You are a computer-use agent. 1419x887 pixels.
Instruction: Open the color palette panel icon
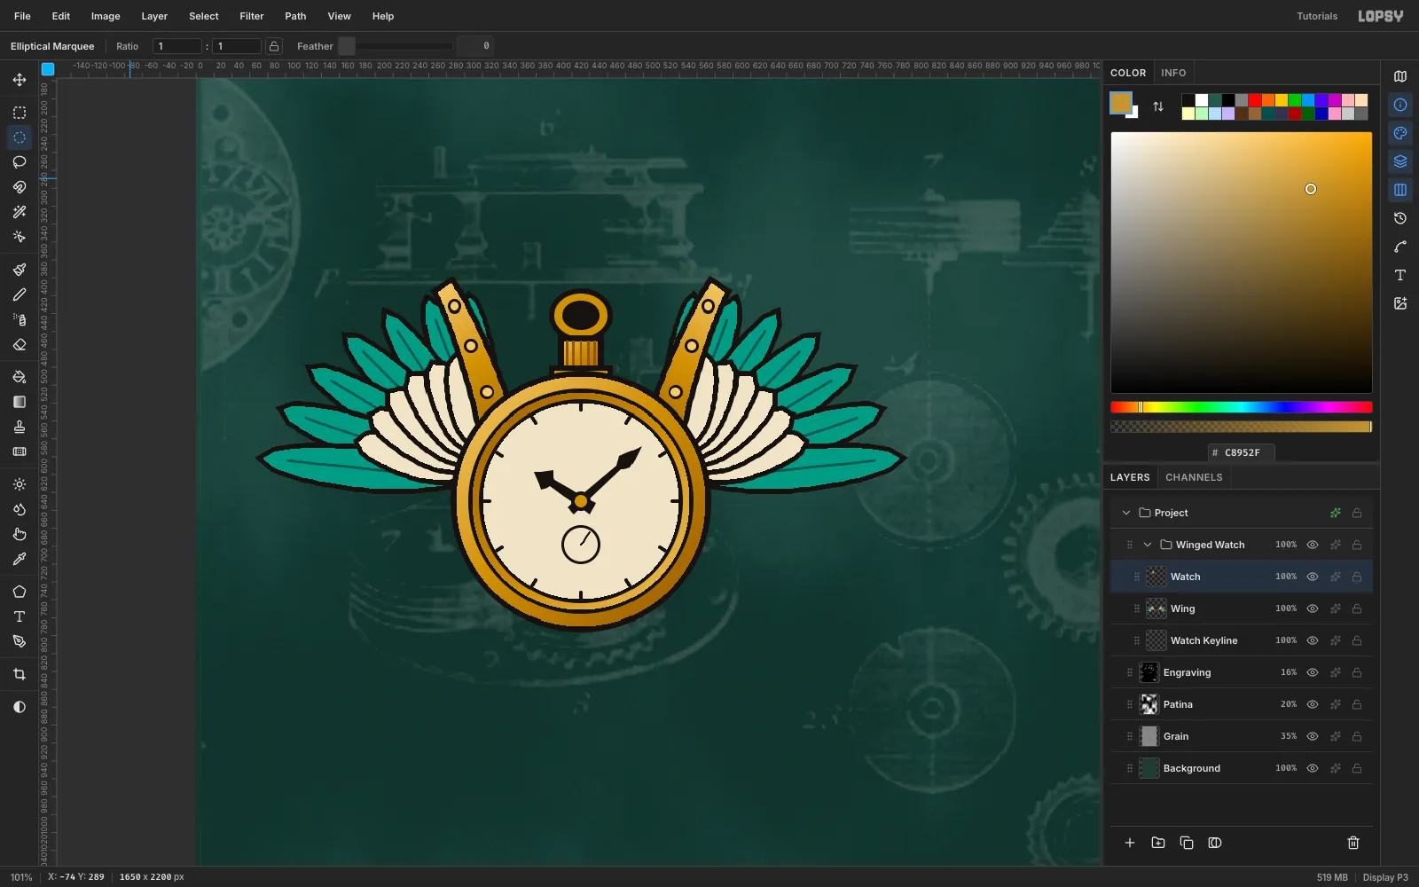(1400, 133)
